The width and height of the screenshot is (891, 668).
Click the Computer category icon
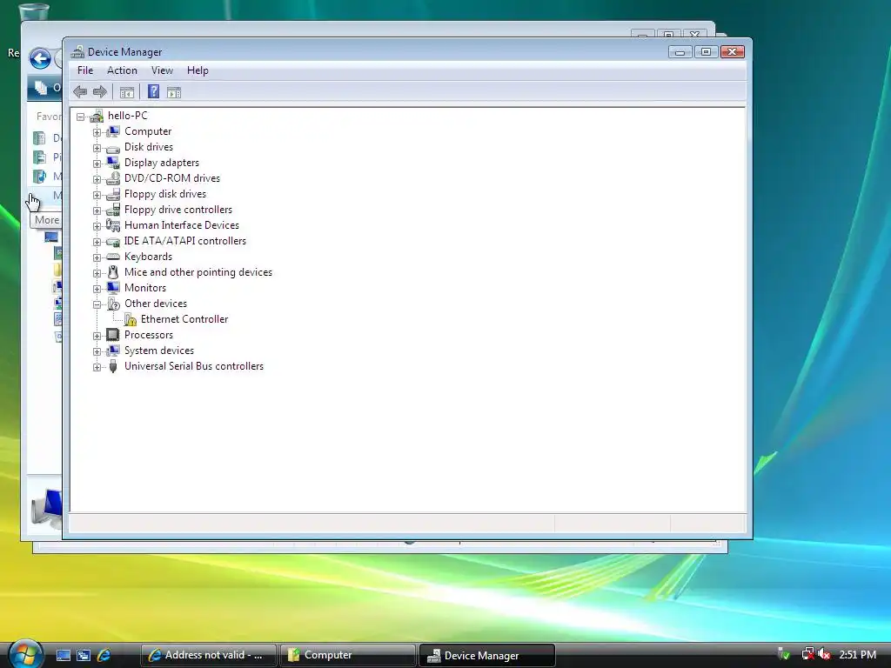point(113,131)
